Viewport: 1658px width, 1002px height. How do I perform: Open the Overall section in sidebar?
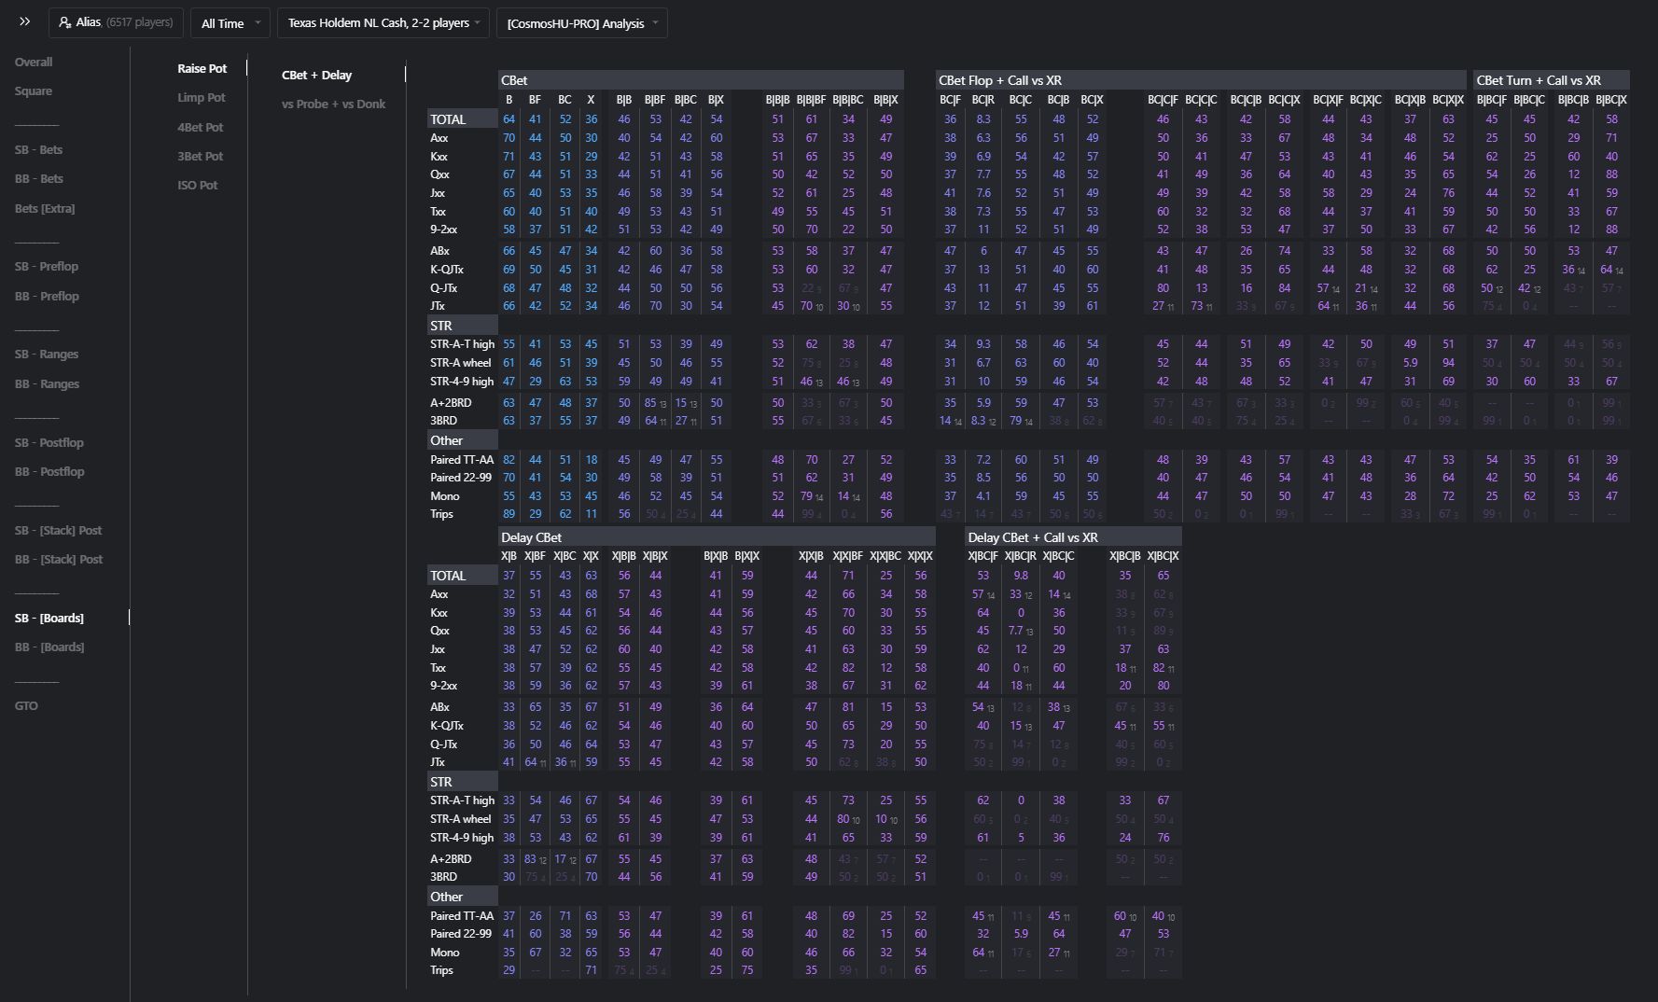(x=34, y=63)
